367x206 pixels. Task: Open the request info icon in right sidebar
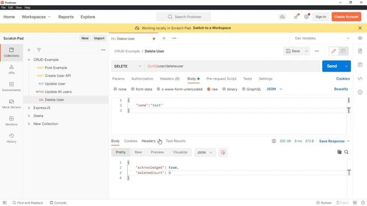(x=360, y=92)
